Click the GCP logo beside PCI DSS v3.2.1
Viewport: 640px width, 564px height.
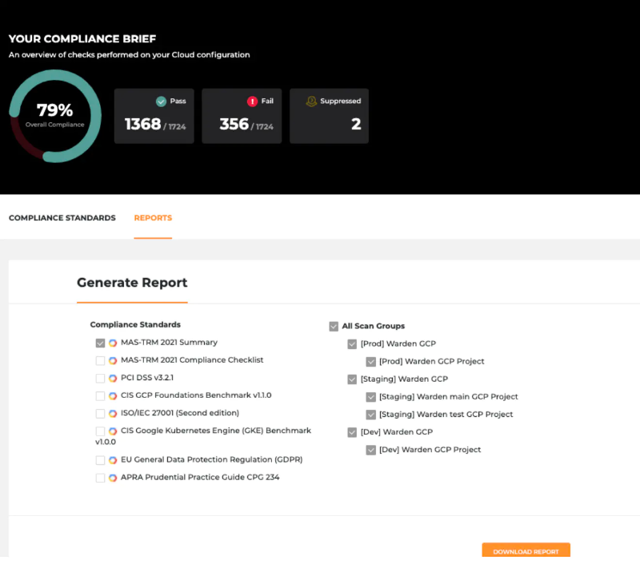[x=113, y=378]
